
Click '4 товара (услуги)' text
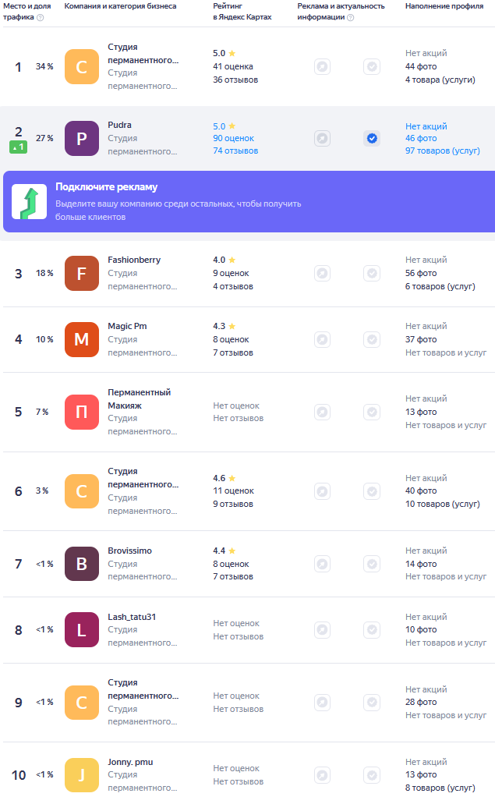click(x=440, y=80)
